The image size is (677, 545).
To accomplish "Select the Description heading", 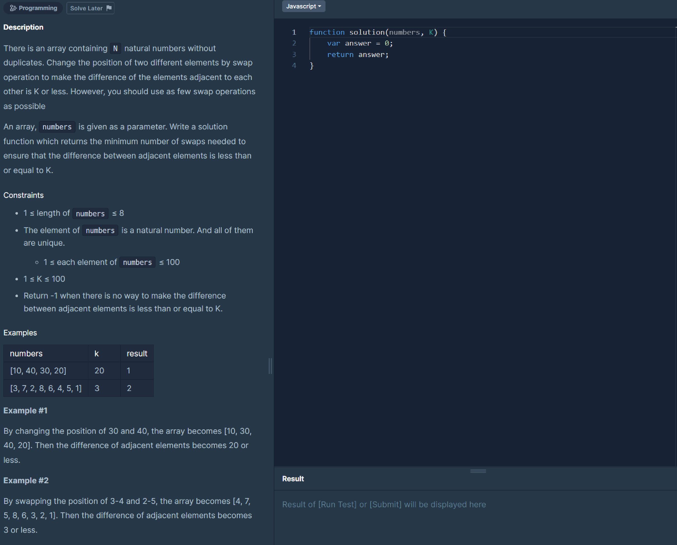I will 23,27.
